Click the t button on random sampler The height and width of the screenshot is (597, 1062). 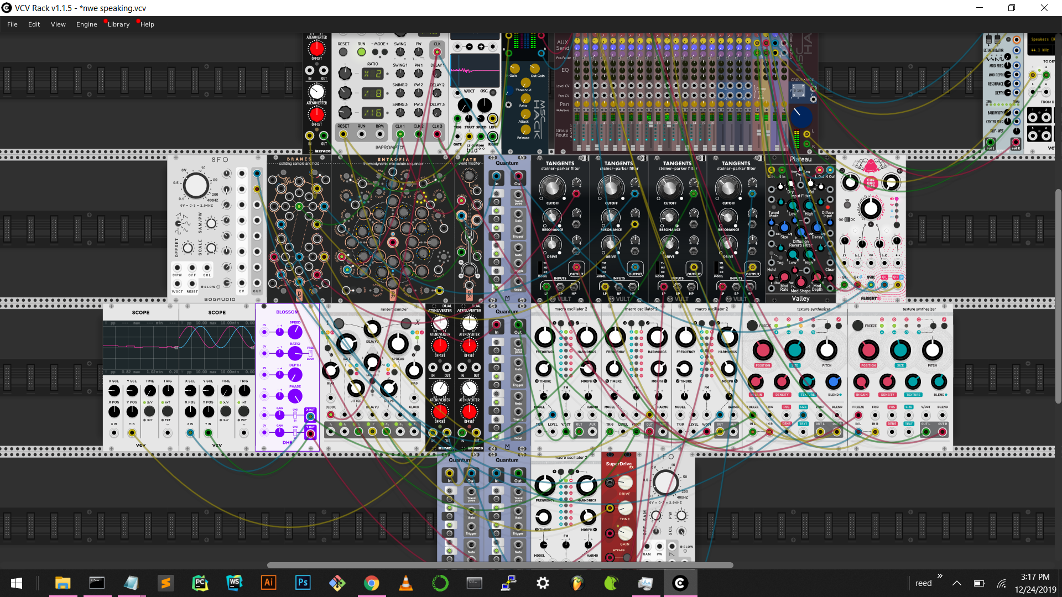[339, 323]
